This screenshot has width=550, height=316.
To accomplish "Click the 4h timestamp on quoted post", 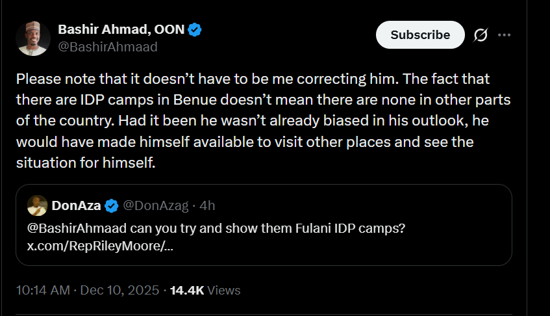I will (x=207, y=206).
